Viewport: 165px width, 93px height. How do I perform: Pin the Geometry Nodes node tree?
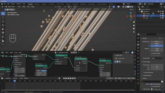(79, 52)
